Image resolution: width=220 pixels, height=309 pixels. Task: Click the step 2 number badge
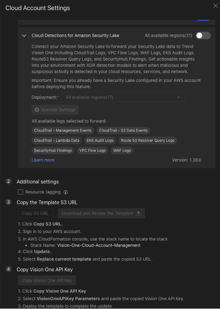pos(9,181)
